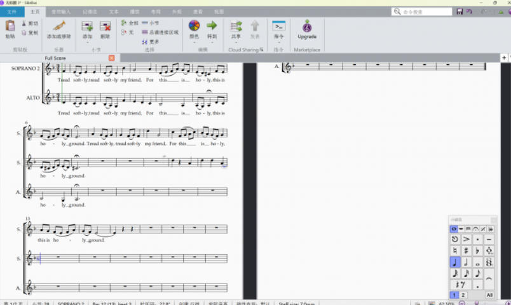Toggle the tie button on the Keypad
The height and width of the screenshot is (305, 511).
tap(489, 279)
